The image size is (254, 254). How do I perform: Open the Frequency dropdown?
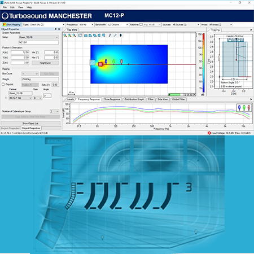click(x=93, y=25)
